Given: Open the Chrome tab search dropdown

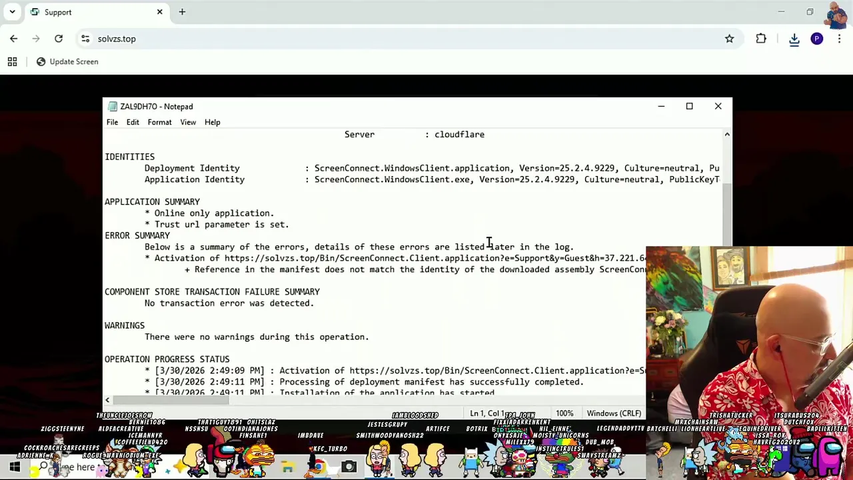Looking at the screenshot, I should pos(12,12).
